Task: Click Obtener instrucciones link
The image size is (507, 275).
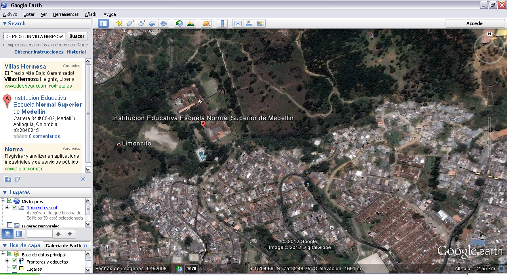Action: point(39,52)
